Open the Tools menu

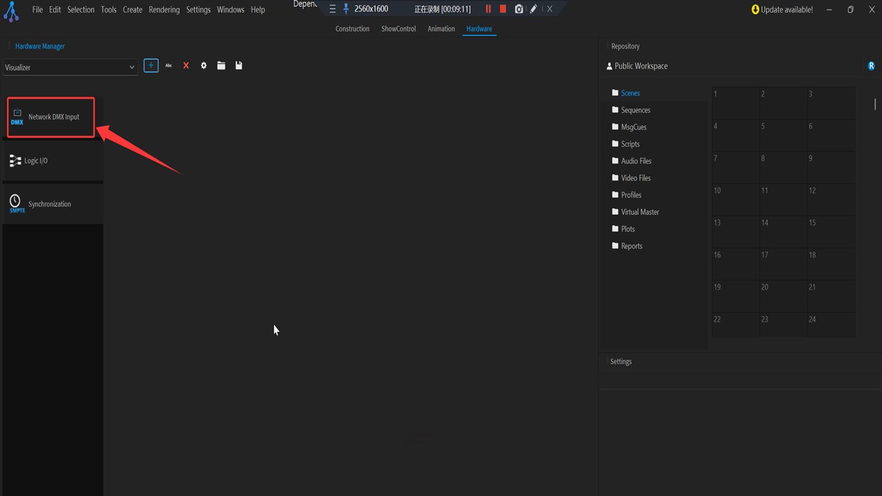coord(109,10)
